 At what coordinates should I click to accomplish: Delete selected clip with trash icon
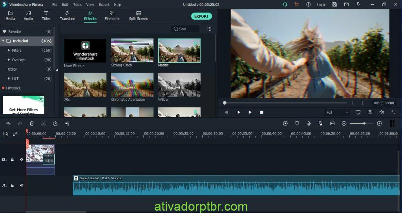32,124
